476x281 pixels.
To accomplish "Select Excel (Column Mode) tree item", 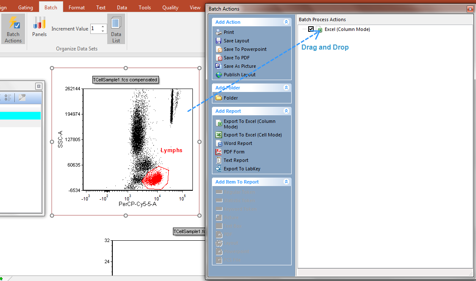I will point(347,29).
